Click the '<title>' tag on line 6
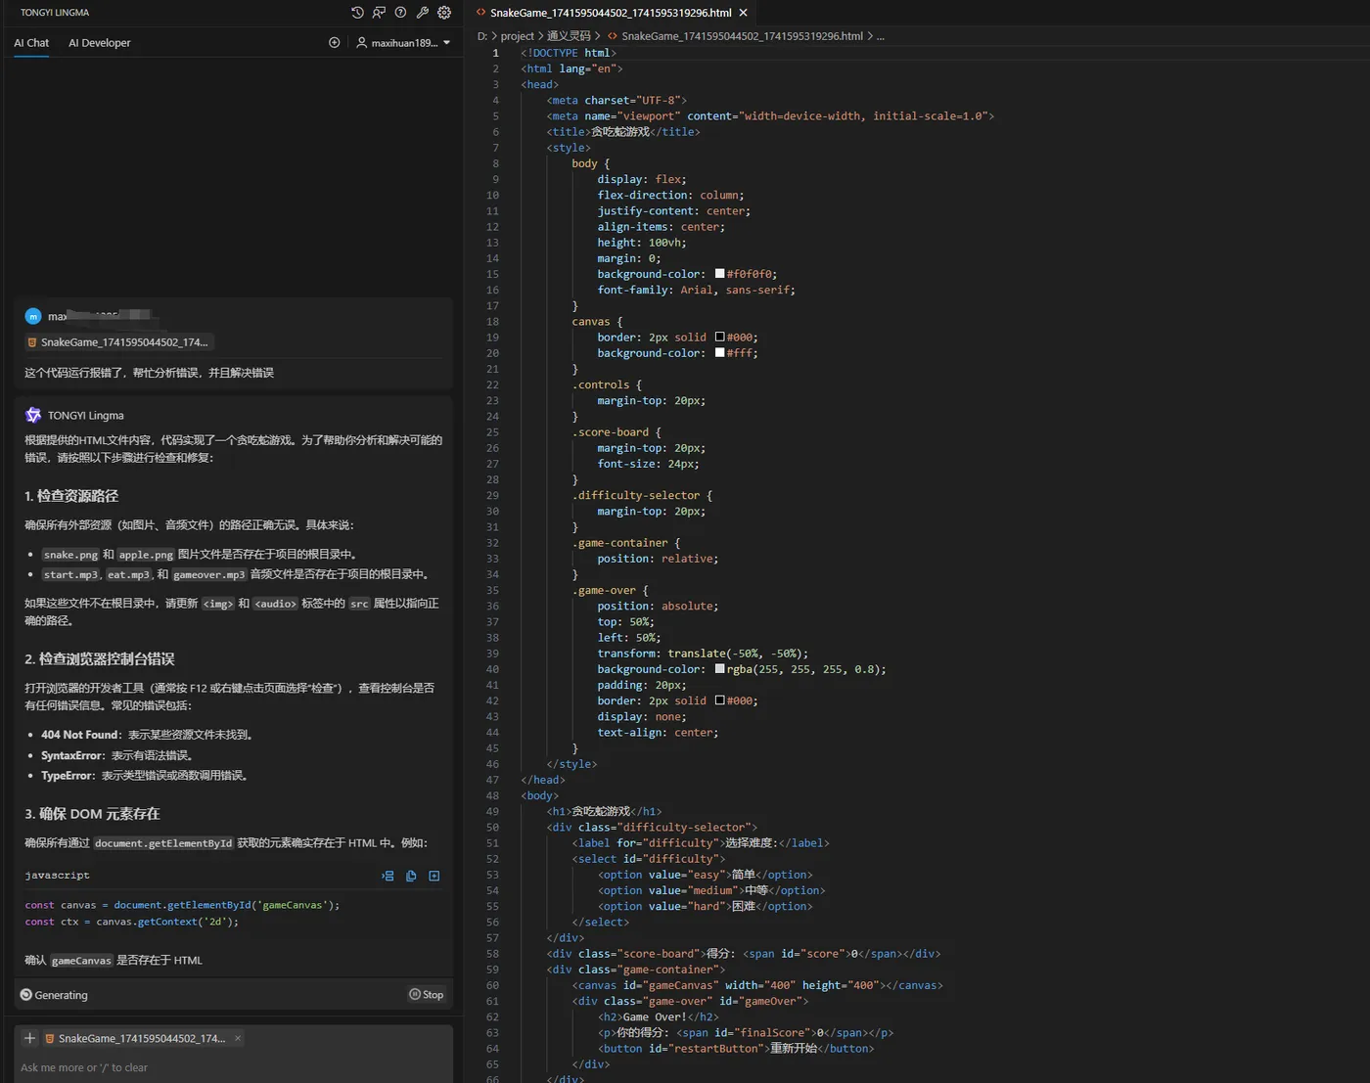Screen dimensions: 1370x1083 [x=569, y=132]
